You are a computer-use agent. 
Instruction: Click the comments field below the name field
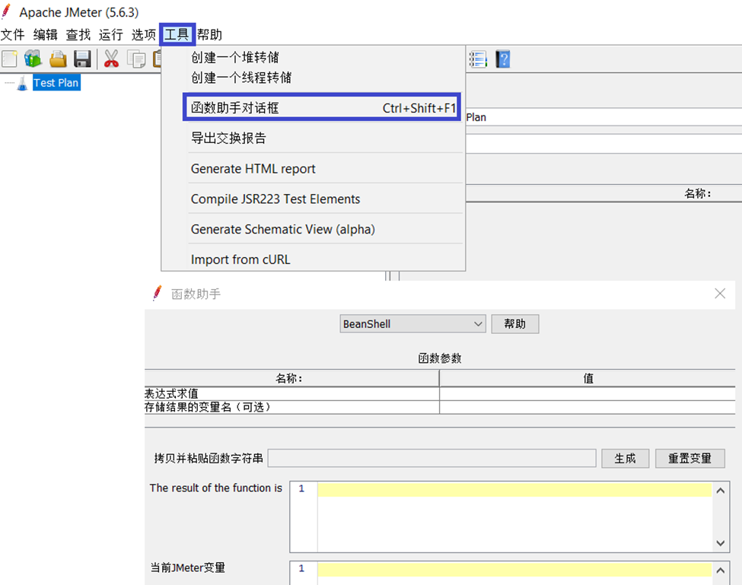click(x=603, y=144)
